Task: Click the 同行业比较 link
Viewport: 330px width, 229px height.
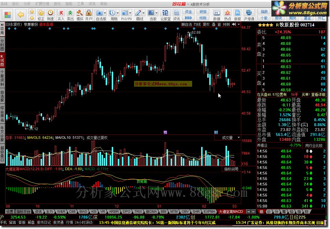Action: [314, 145]
